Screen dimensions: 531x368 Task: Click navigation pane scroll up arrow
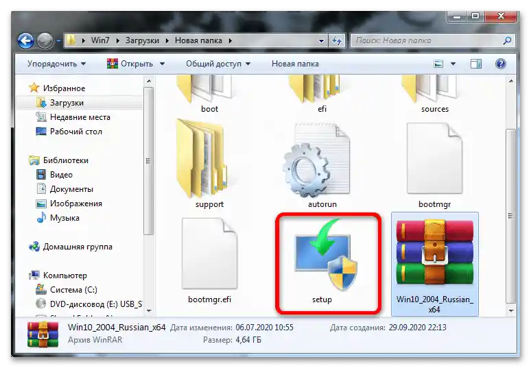tap(149, 81)
